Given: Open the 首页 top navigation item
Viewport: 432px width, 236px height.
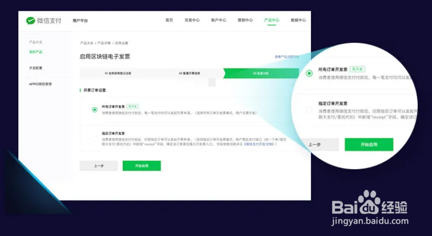Looking at the screenshot, I should pyautogui.click(x=169, y=20).
